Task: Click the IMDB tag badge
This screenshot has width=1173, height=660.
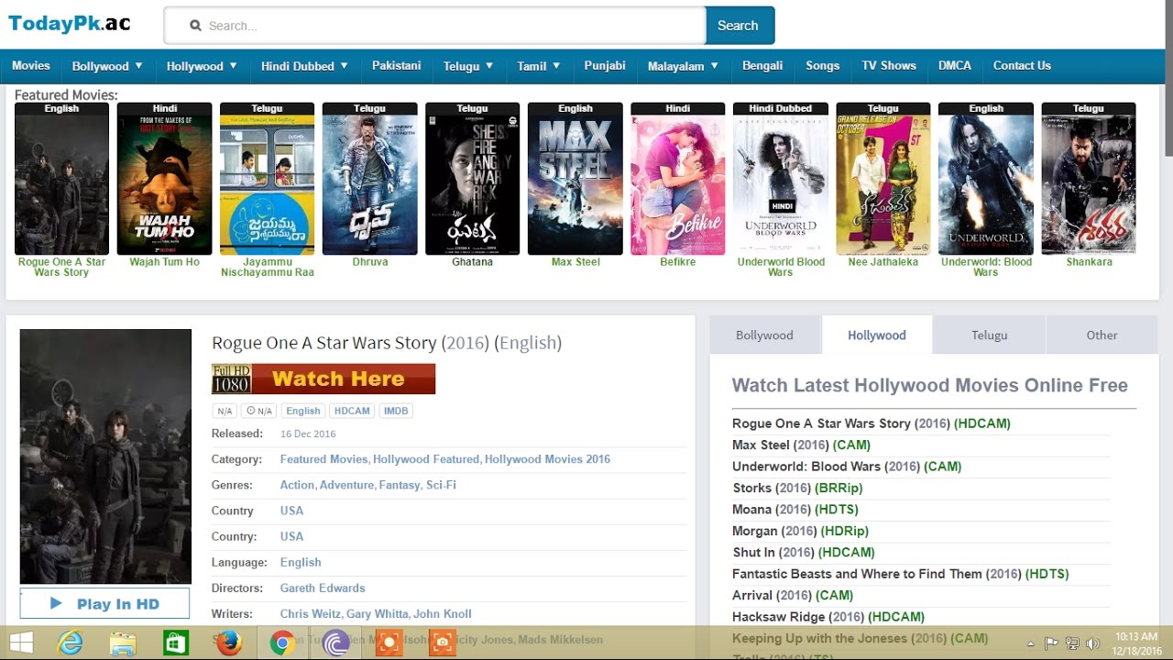Action: click(x=396, y=411)
